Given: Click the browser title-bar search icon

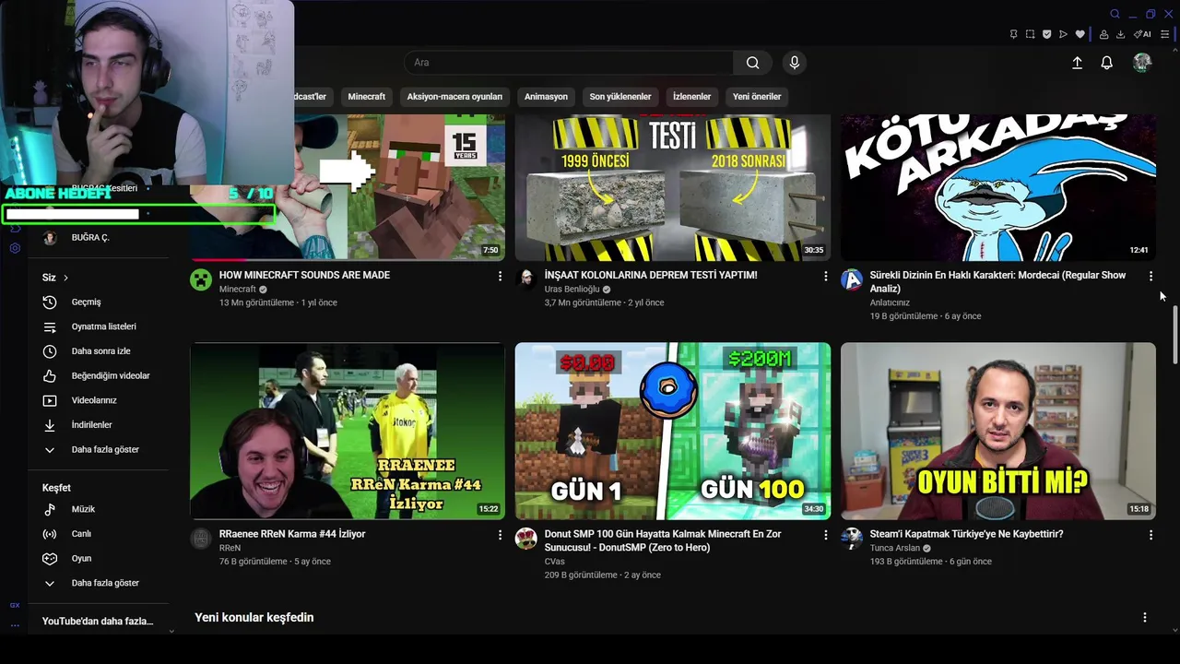Looking at the screenshot, I should coord(1115,14).
